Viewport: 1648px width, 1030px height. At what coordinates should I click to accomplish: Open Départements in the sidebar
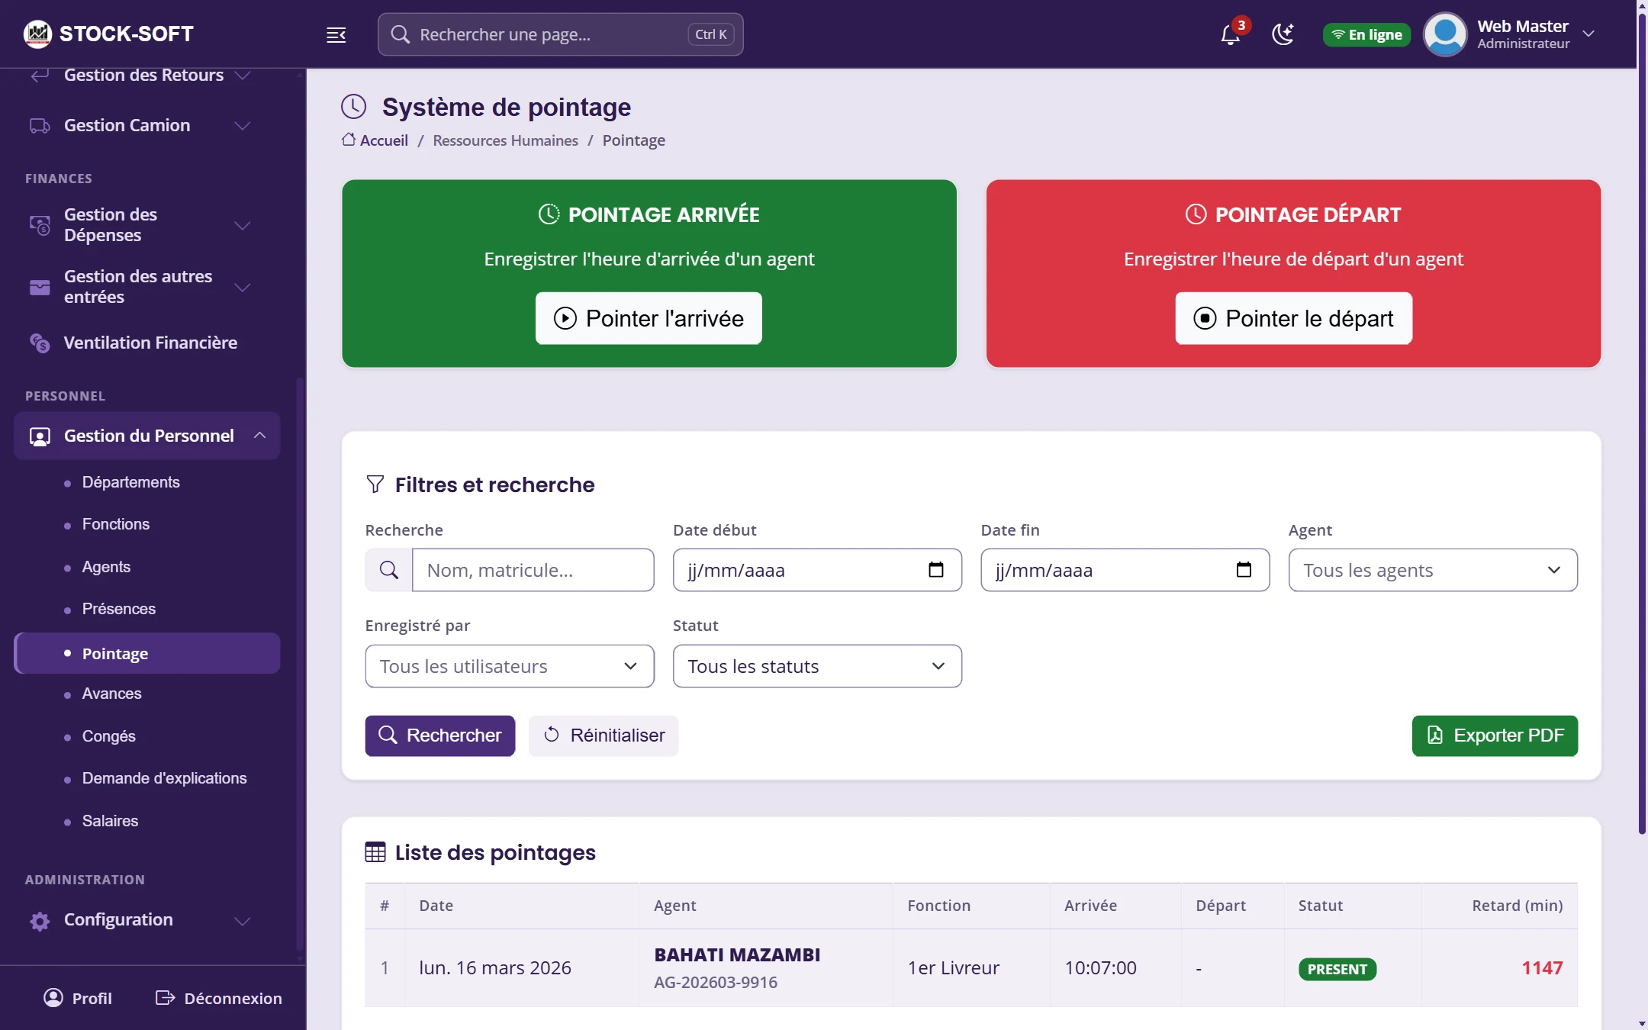coord(131,482)
